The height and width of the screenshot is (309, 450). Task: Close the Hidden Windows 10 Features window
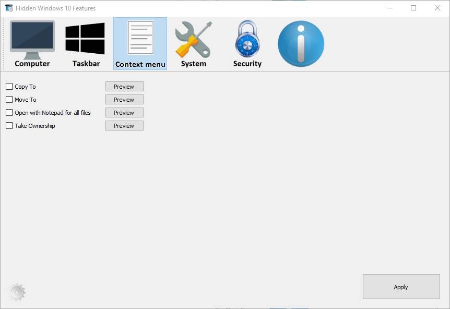pos(437,8)
